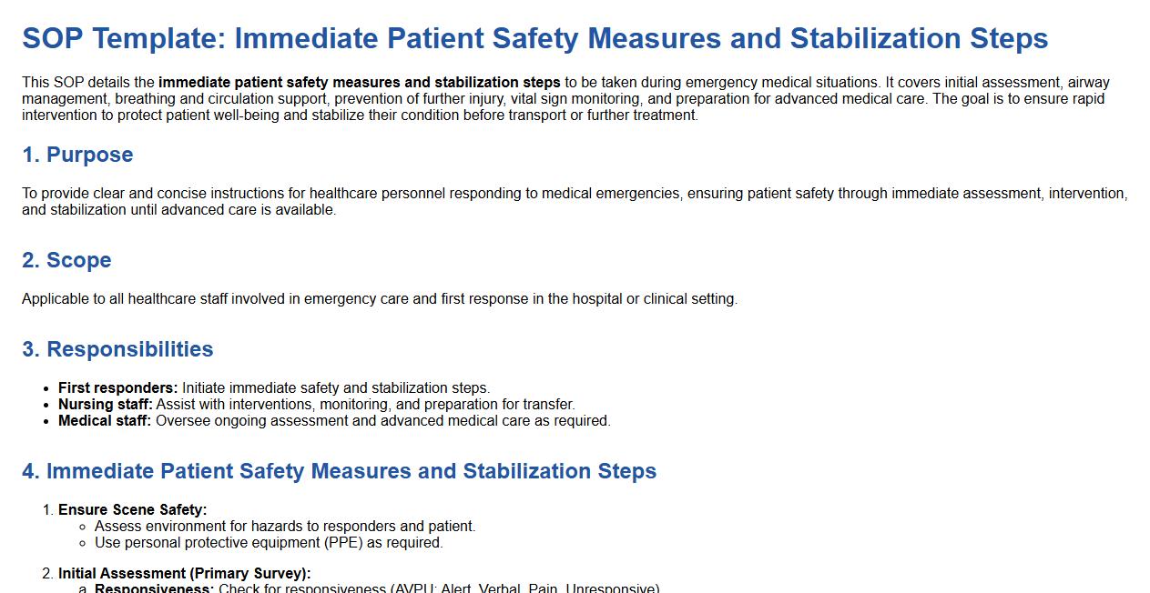The width and height of the screenshot is (1150, 593).
Task: Click "Oversee ongoing assessment" description text
Action: point(382,421)
